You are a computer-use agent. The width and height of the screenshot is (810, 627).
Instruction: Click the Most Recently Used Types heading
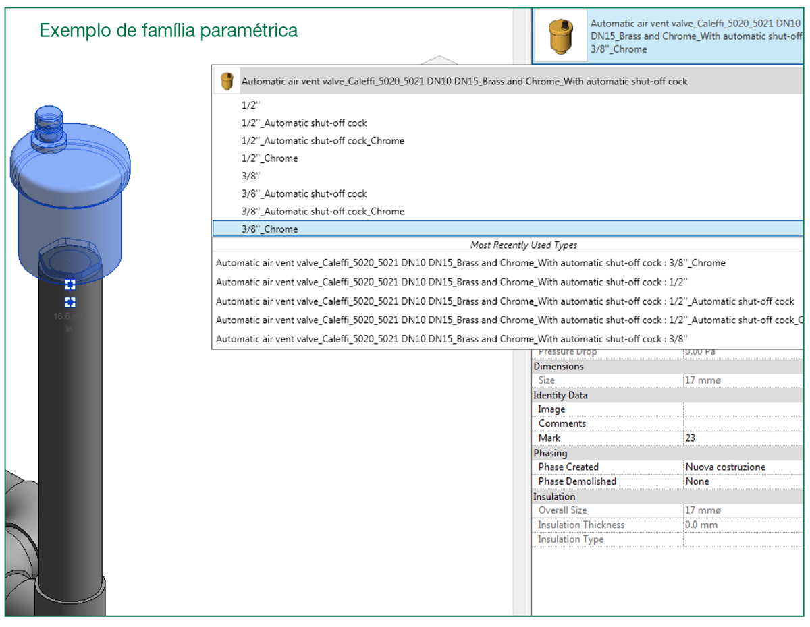point(524,245)
